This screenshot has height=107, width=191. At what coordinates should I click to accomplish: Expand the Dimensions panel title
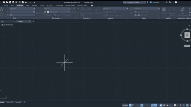tap(57, 18)
